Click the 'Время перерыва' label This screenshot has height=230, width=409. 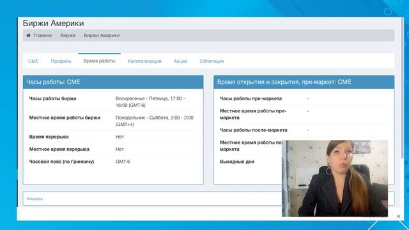click(x=49, y=137)
